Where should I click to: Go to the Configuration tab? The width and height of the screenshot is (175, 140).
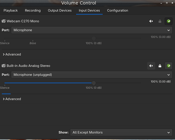point(117,11)
